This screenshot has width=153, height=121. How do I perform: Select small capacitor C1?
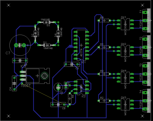(66, 85)
